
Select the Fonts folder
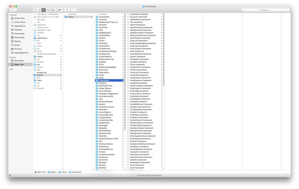click(109, 78)
